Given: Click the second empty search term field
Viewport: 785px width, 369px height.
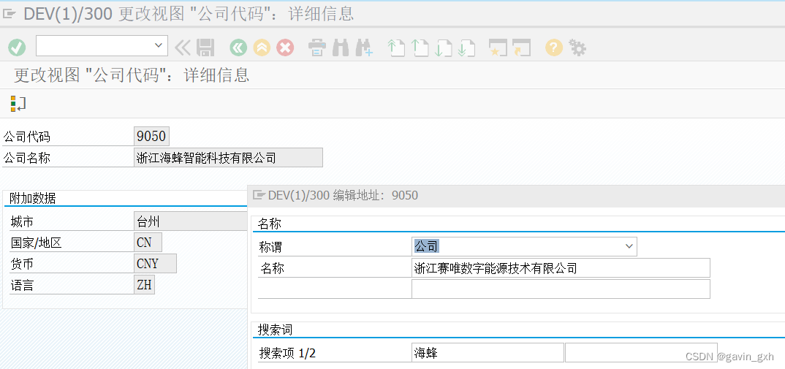Looking at the screenshot, I should click(x=641, y=352).
